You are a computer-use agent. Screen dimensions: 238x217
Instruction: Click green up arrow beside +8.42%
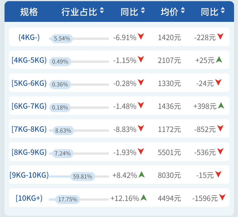coord(141,175)
